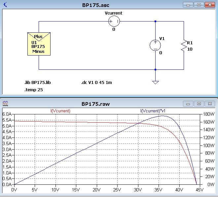Click the 180W right axis label
Viewport: 218px width, 197px height.
coord(209,114)
